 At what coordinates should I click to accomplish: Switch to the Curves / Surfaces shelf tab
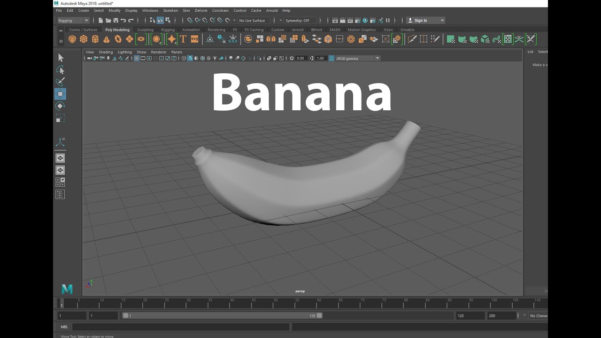click(x=83, y=30)
